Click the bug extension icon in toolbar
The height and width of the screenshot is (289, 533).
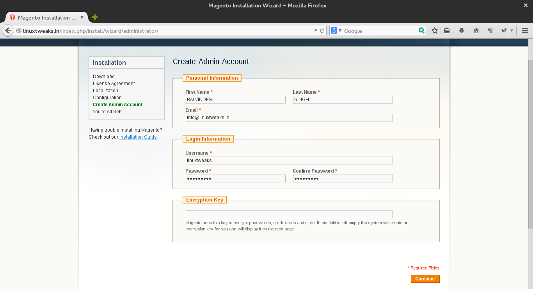tap(504, 30)
